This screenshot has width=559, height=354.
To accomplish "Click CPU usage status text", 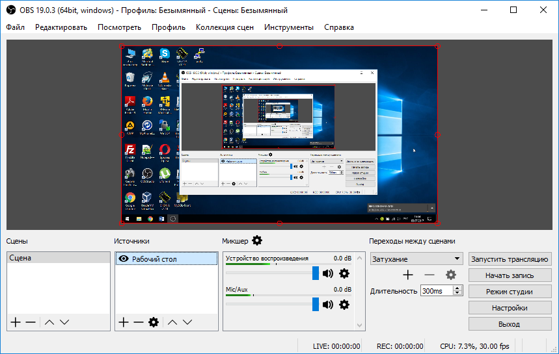I will point(474,346).
